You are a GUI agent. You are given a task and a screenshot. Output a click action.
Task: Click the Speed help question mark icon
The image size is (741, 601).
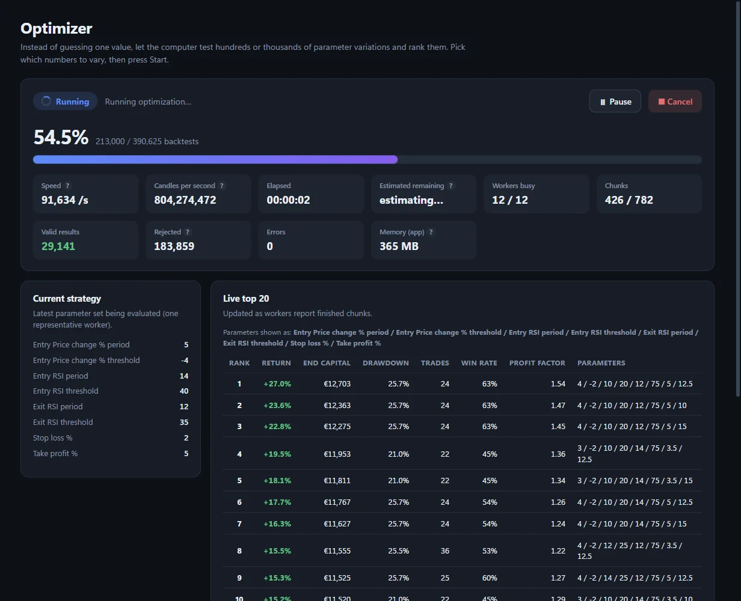pos(67,186)
